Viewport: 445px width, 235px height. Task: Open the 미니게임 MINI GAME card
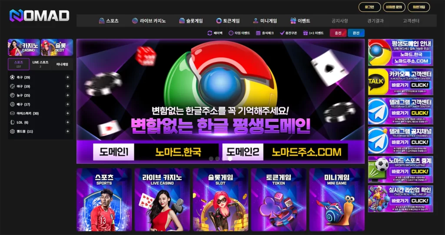coord(337,199)
